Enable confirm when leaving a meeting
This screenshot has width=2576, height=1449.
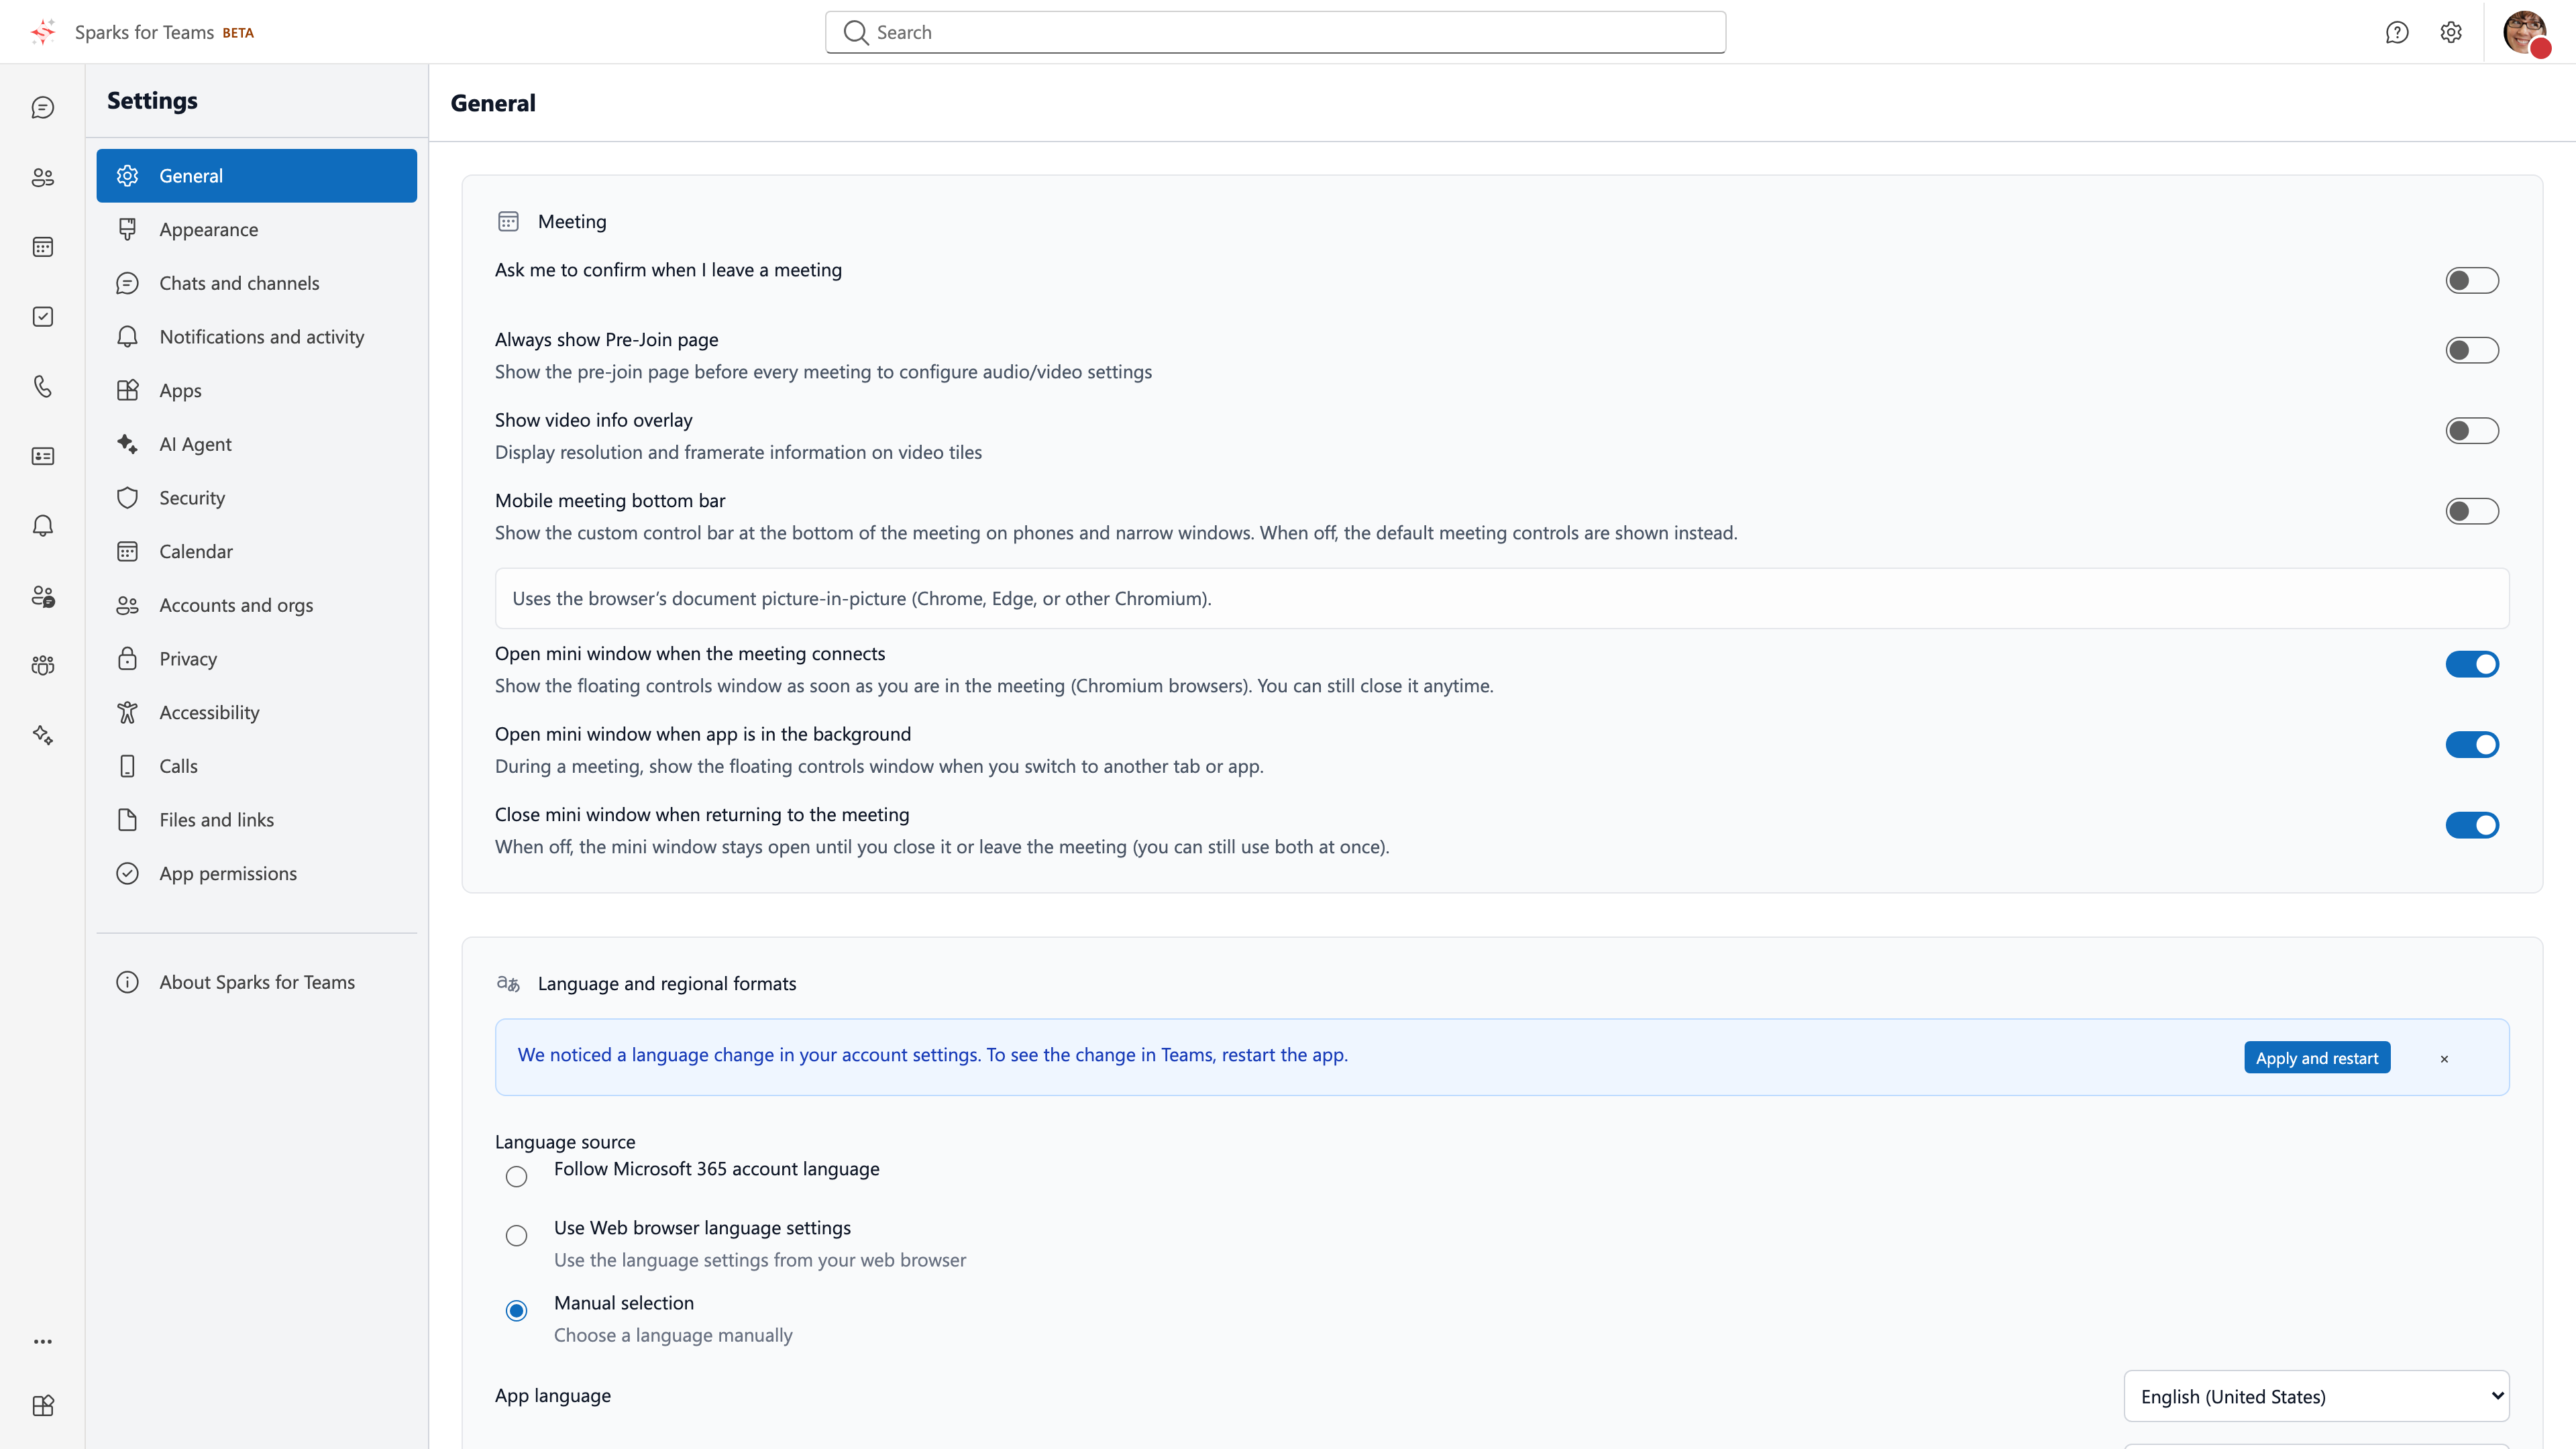coord(2472,281)
